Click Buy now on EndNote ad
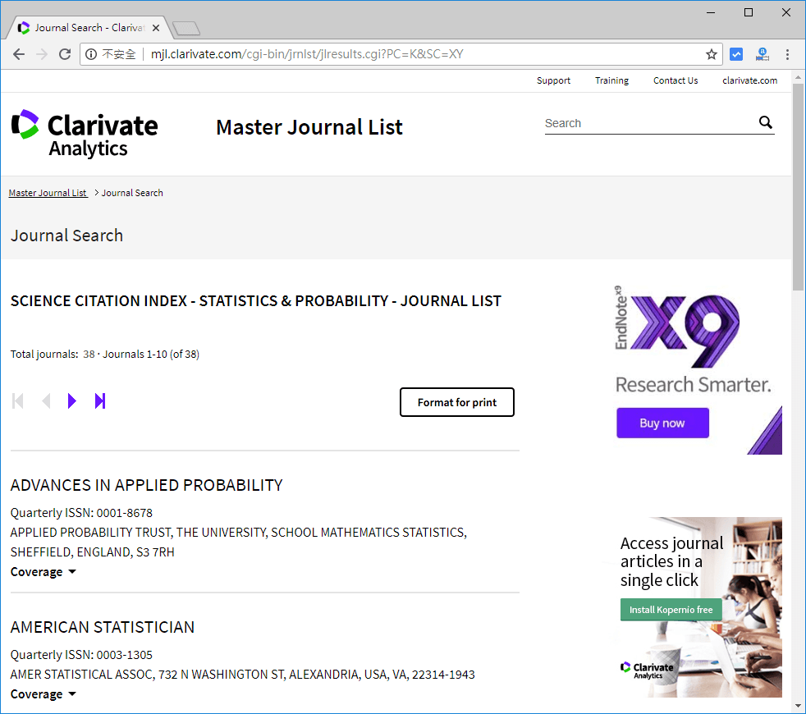This screenshot has width=806, height=714. coord(662,423)
